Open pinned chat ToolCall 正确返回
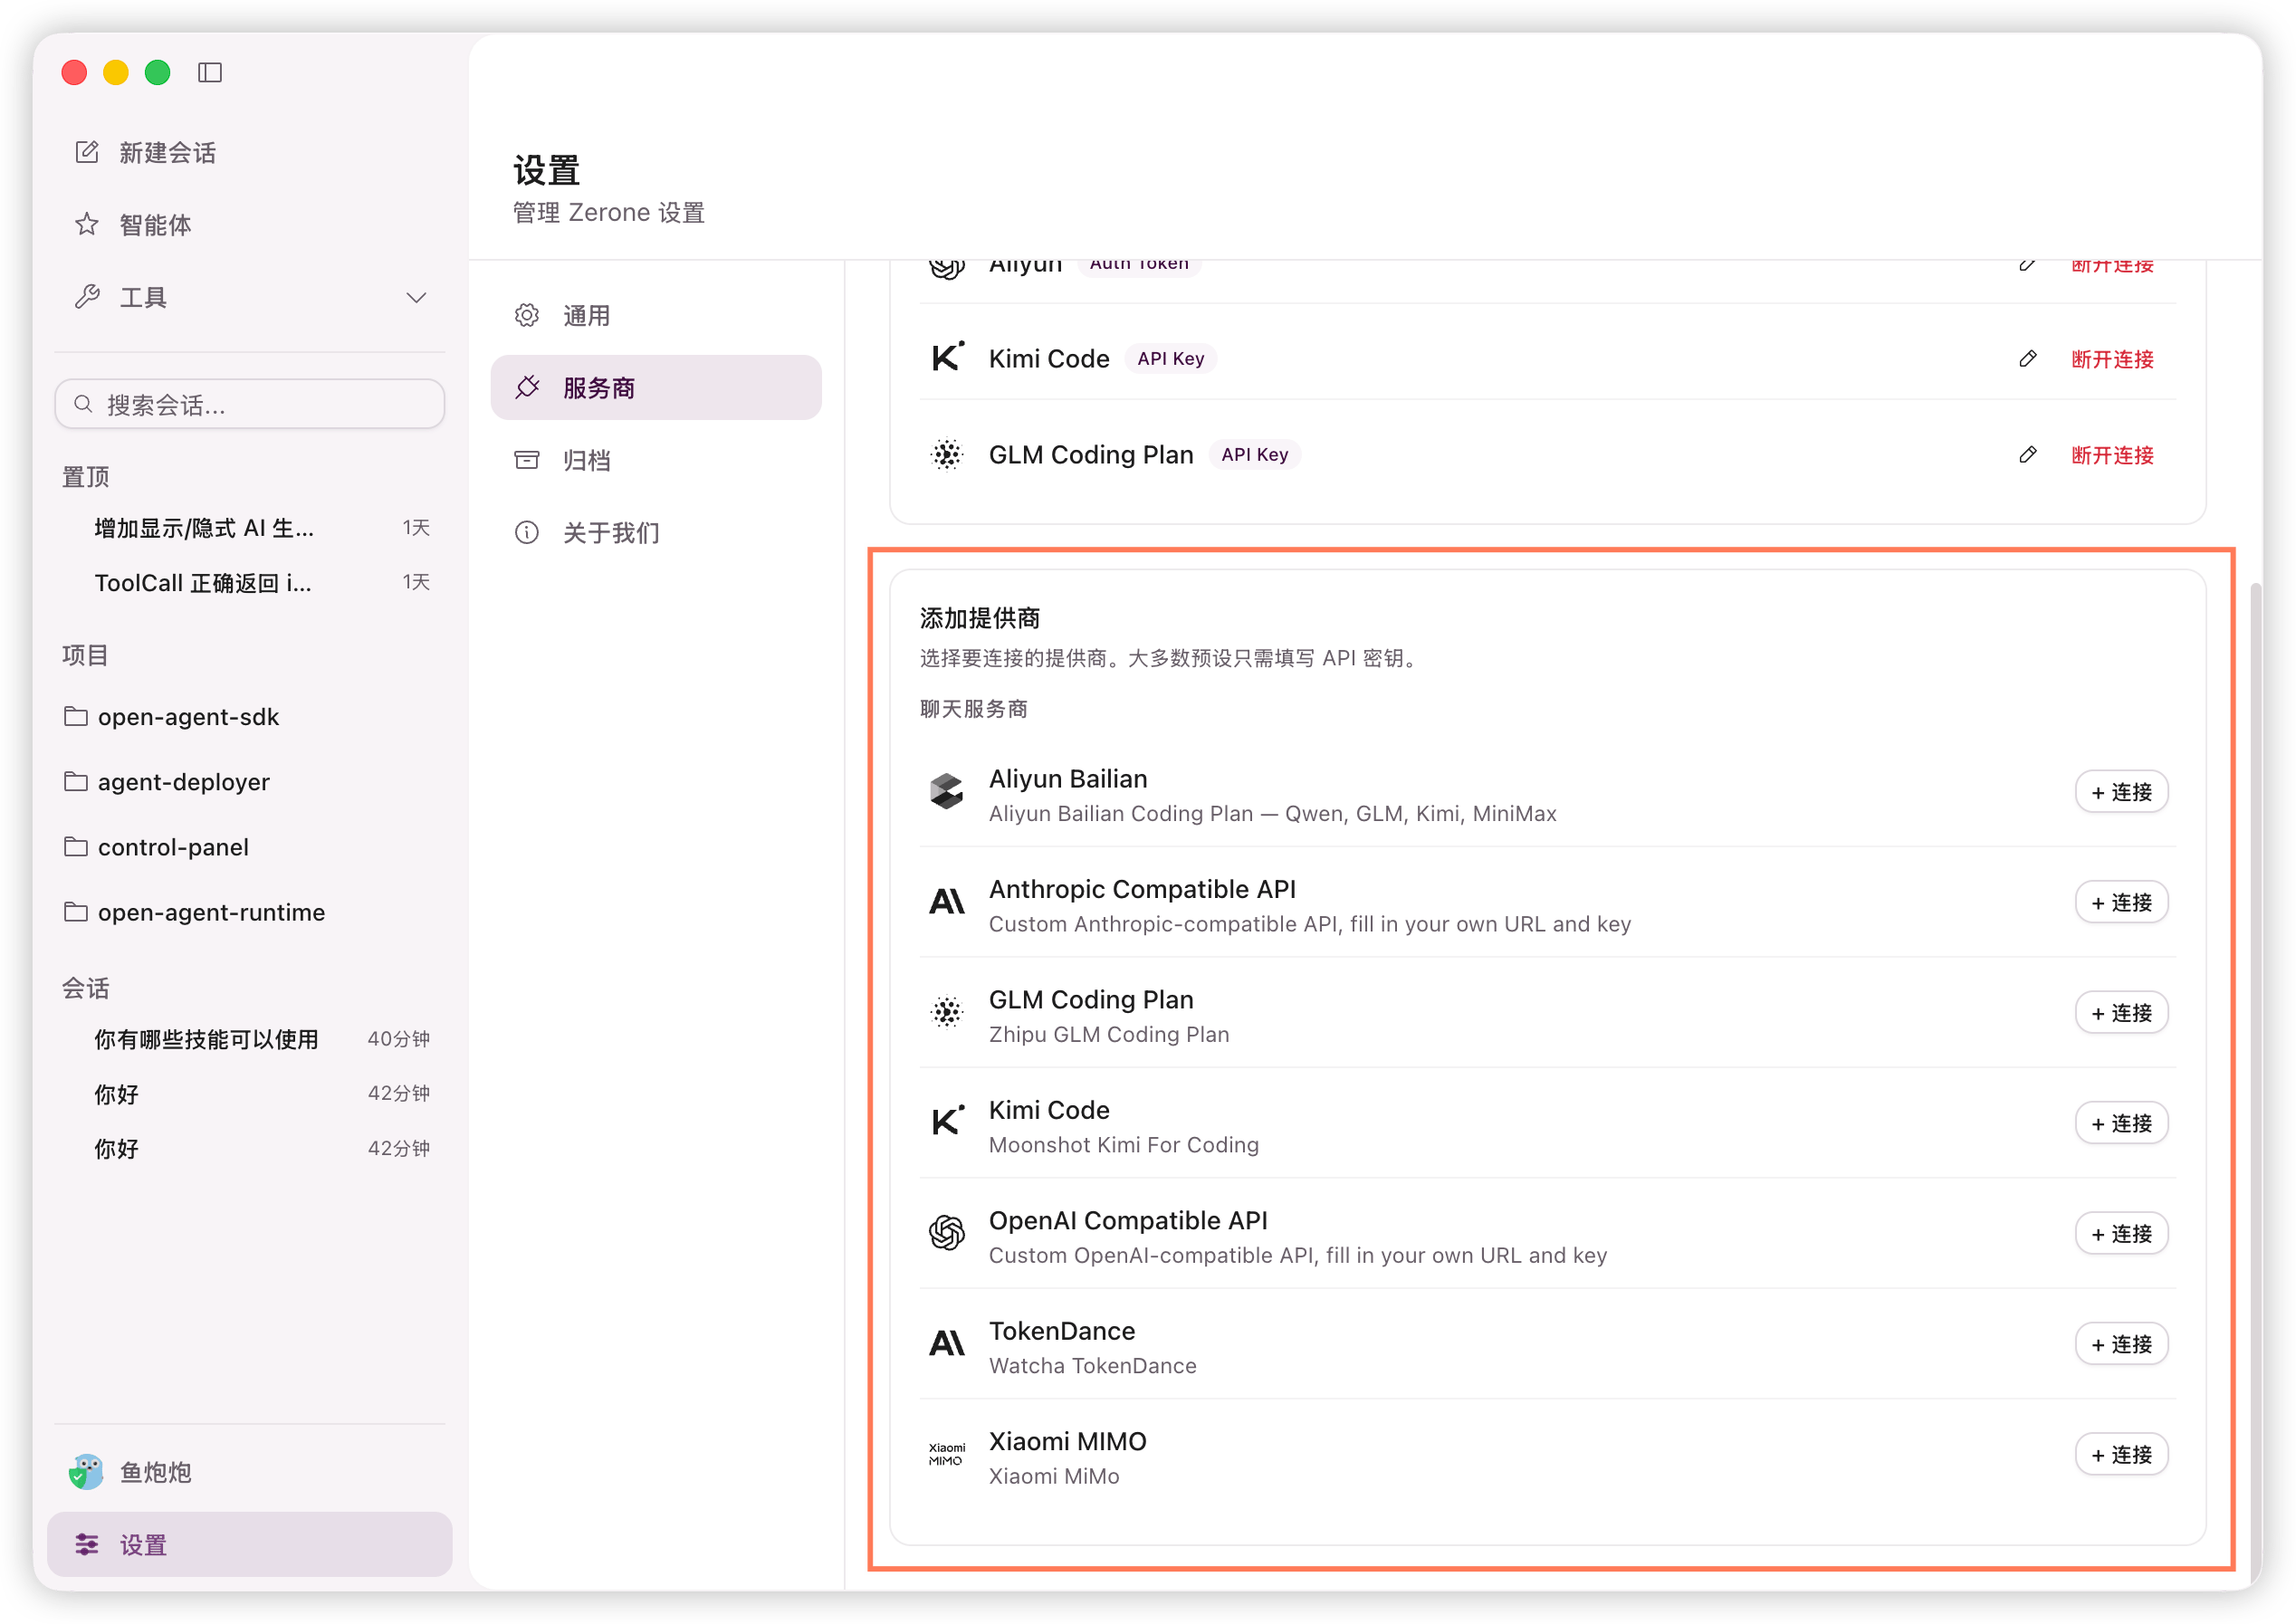Screen dimensions: 2296x1624 coord(250,583)
